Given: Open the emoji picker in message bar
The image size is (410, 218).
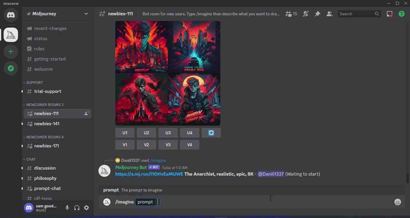Looking at the screenshot, I should click(398, 202).
